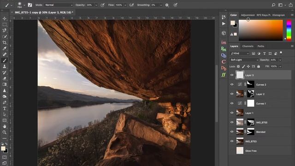Hide Blended layer visibility
The image size is (295, 166).
[232, 132]
